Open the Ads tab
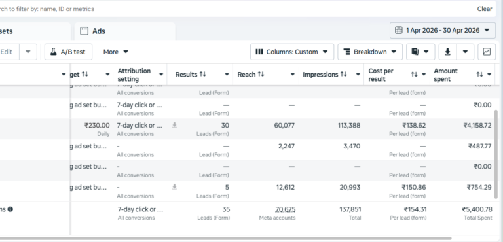Screen dimensions: 503x242 pos(125,31)
